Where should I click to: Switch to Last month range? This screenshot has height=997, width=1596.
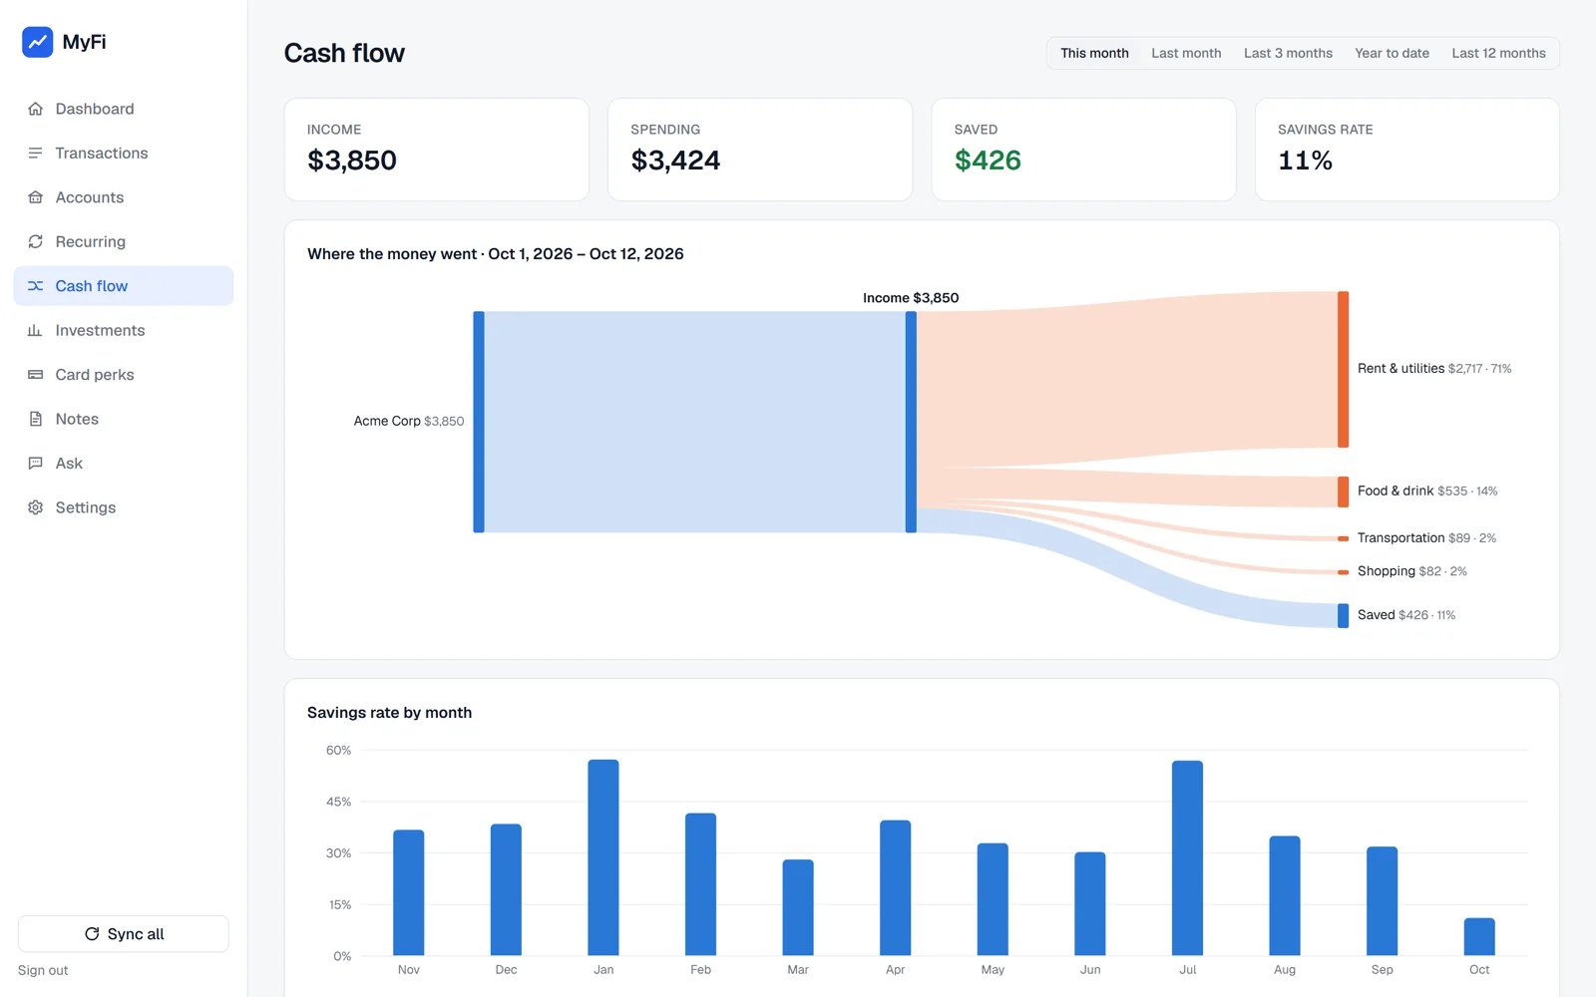[1186, 53]
